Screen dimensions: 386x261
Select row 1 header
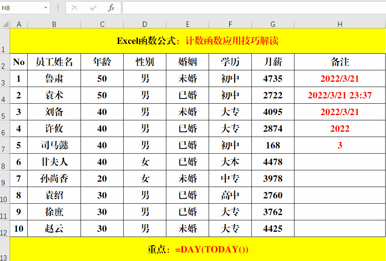(5, 41)
